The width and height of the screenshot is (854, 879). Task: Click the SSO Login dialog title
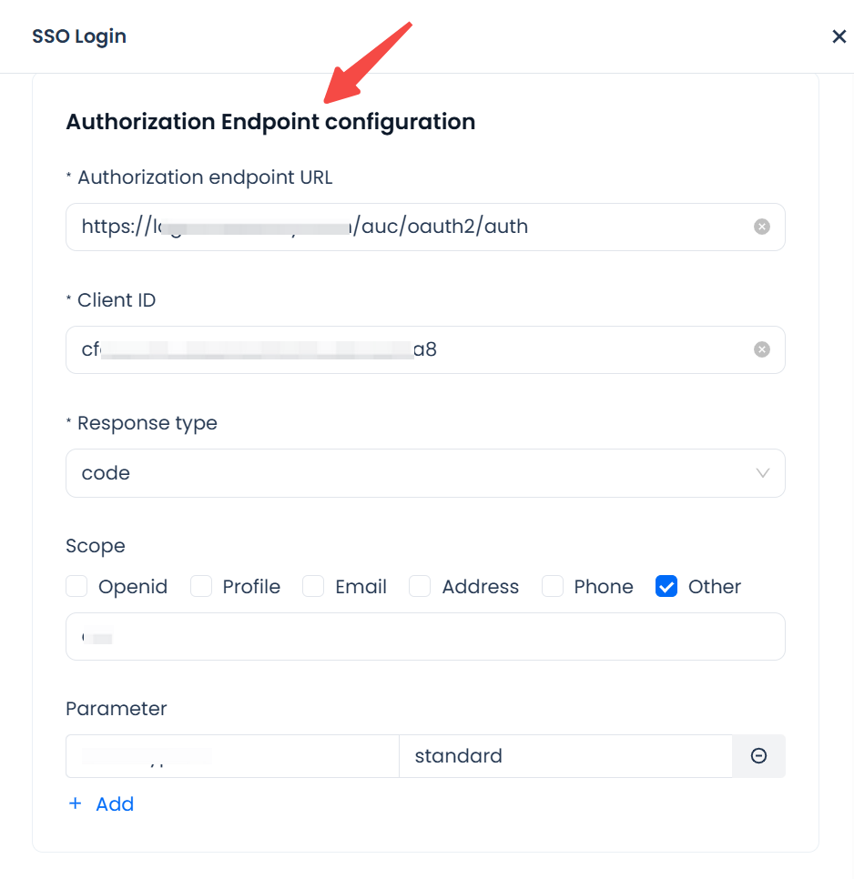(79, 36)
